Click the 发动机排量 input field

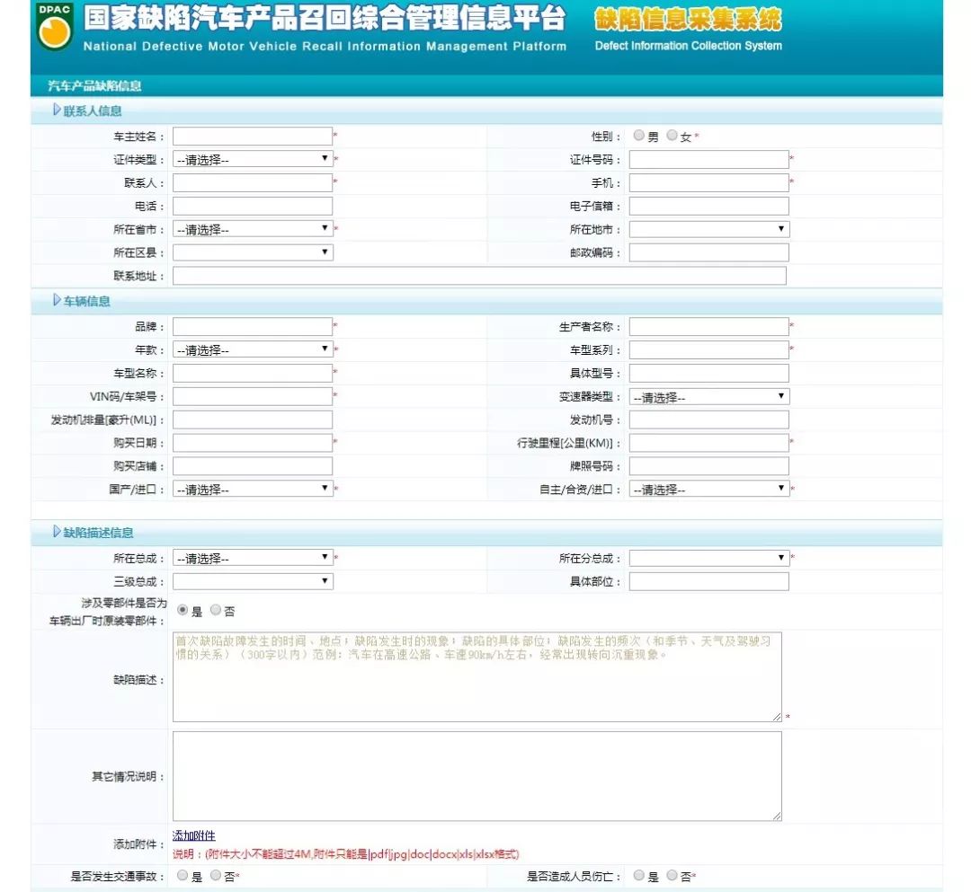click(253, 420)
